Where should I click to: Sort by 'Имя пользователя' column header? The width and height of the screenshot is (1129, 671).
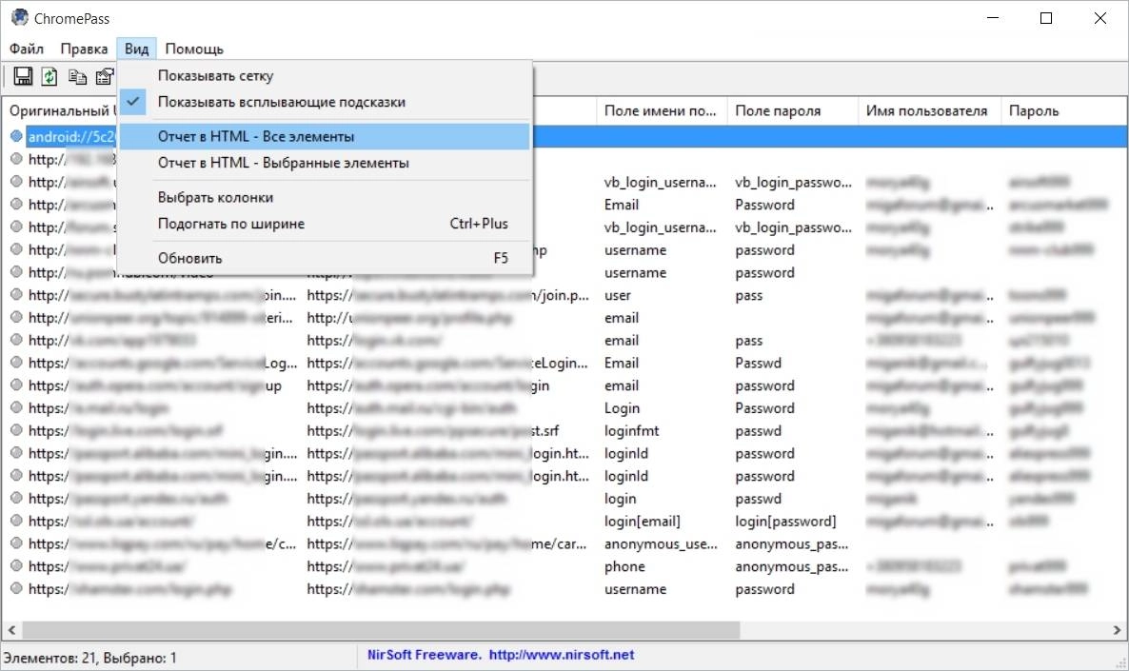pyautogui.click(x=929, y=110)
